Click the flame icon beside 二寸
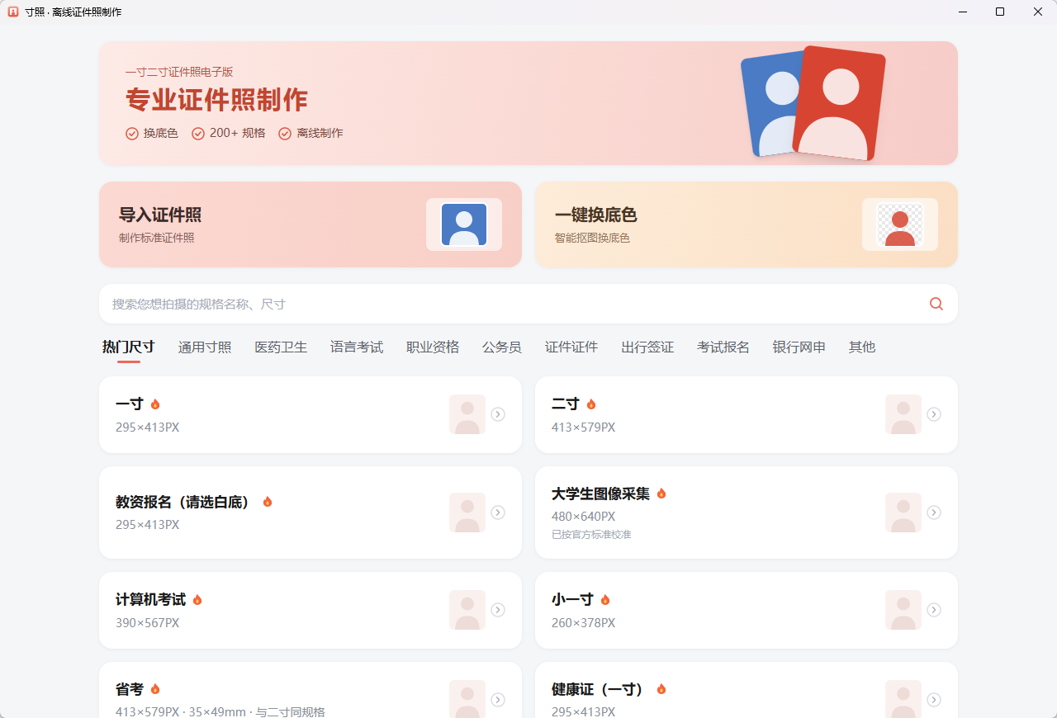 click(x=591, y=404)
